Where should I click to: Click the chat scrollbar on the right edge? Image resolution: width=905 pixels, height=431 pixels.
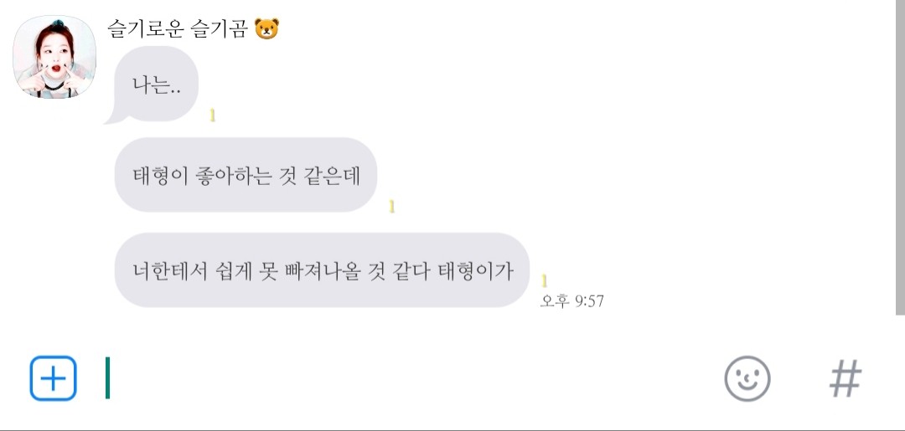tap(900, 157)
